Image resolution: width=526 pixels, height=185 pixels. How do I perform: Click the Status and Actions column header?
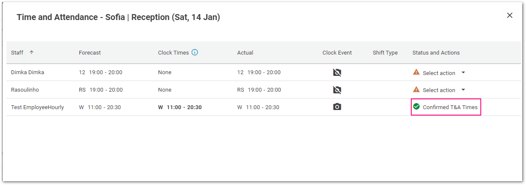436,53
